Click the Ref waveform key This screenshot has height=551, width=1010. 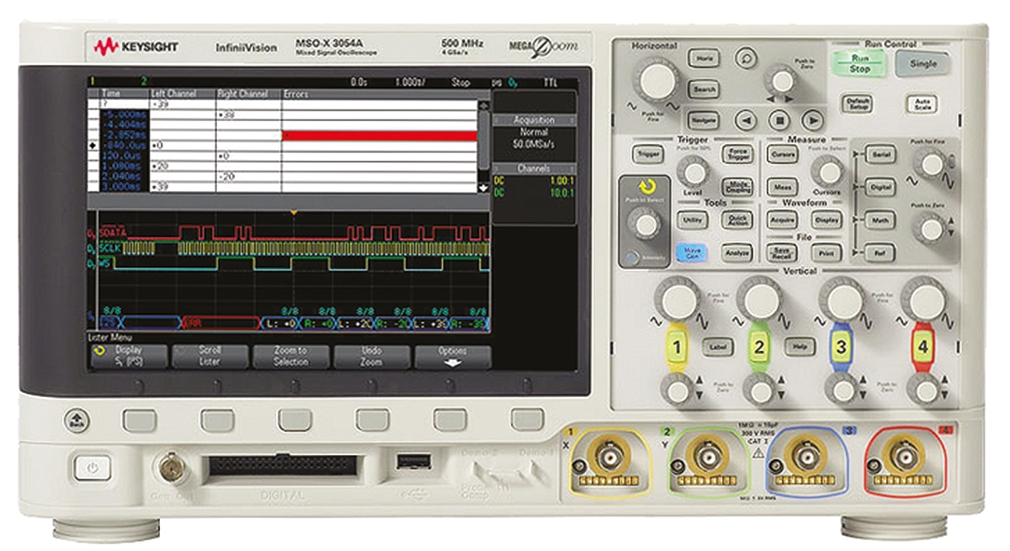[x=880, y=252]
